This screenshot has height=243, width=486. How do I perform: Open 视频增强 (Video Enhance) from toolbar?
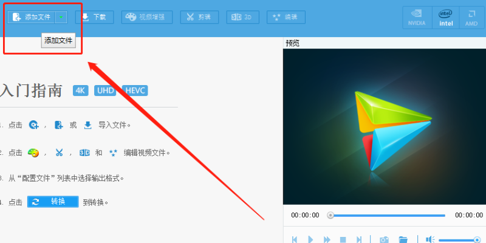(x=146, y=17)
